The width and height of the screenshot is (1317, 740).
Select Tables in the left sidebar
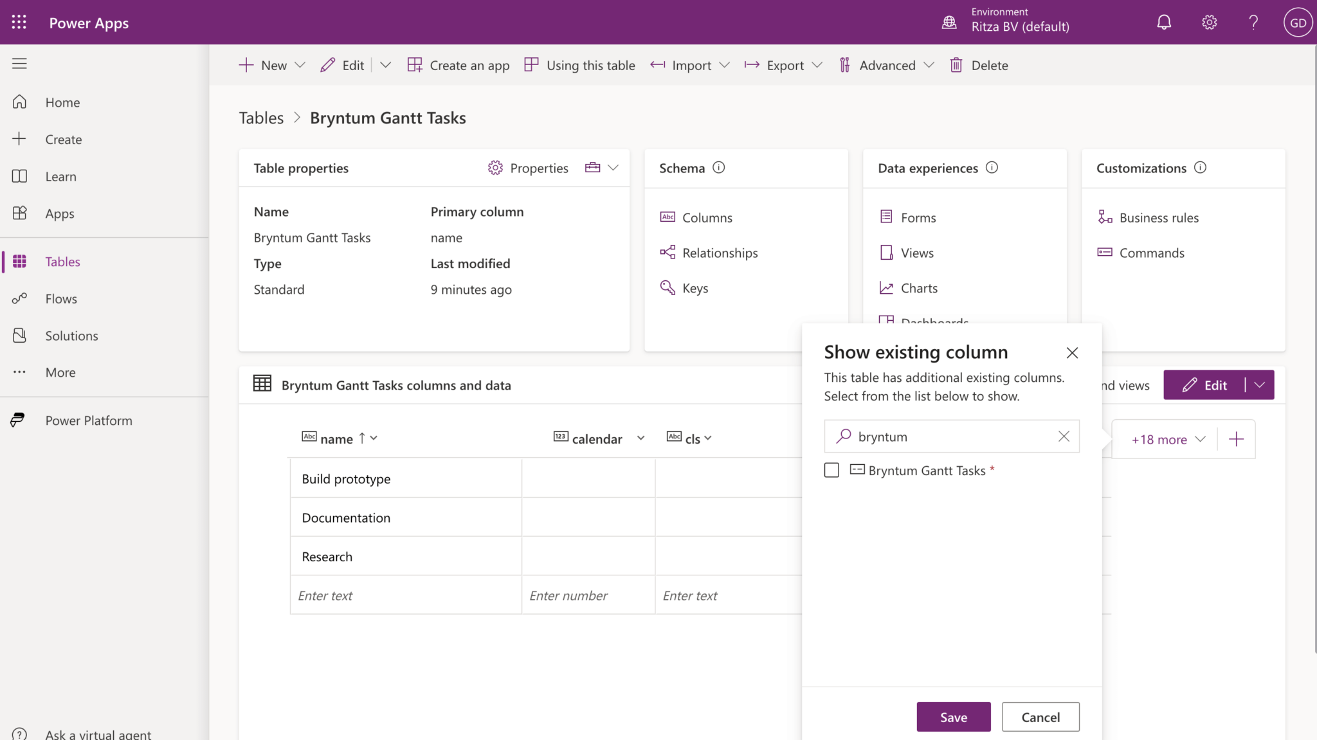62,261
